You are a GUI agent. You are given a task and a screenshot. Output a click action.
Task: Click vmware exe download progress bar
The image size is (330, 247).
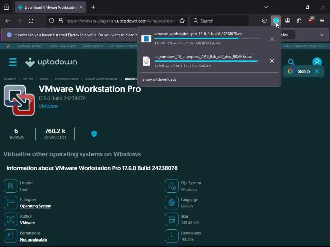point(207,39)
